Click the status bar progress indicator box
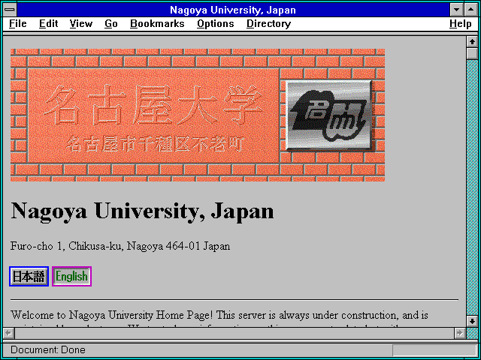Image resolution: width=481 pixels, height=360 pixels. pyautogui.click(x=434, y=350)
